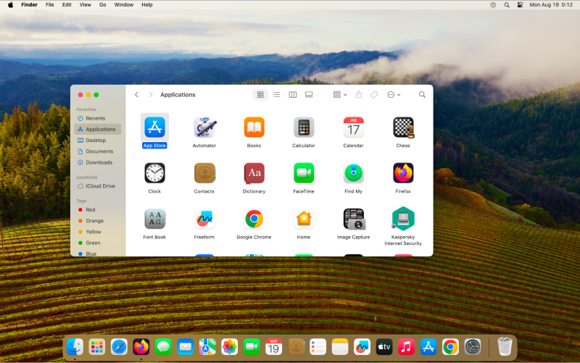Viewport: 580px width, 363px height.
Task: Select the Calculator app icon
Action: [304, 128]
